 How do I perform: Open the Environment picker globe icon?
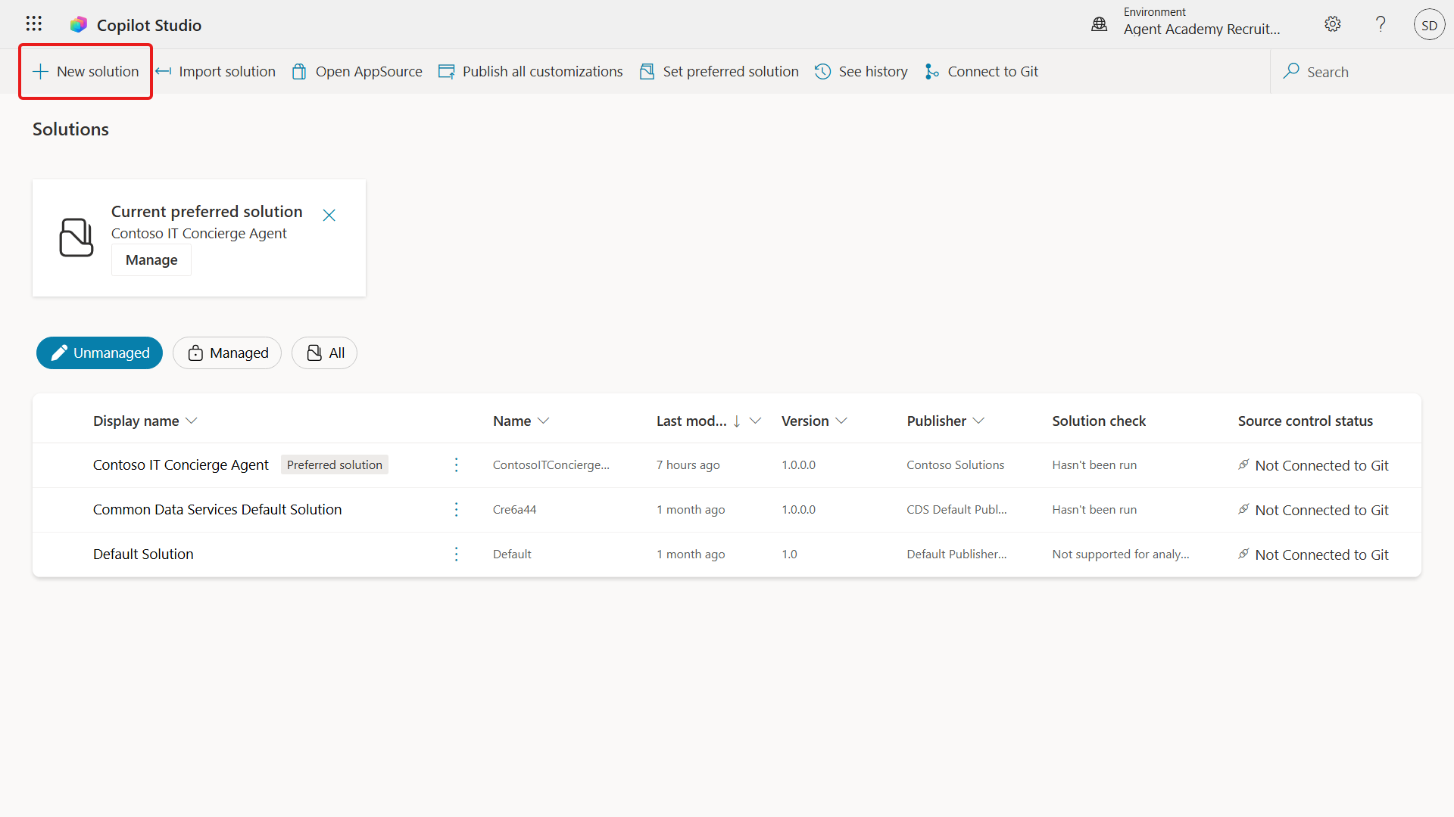1099,25
